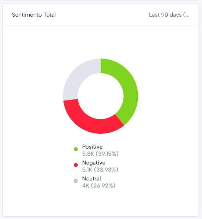
Task: Click the 5.8K (39.15%) positive value
Action: (100, 154)
